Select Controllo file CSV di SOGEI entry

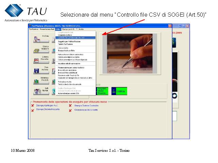coord(75,38)
